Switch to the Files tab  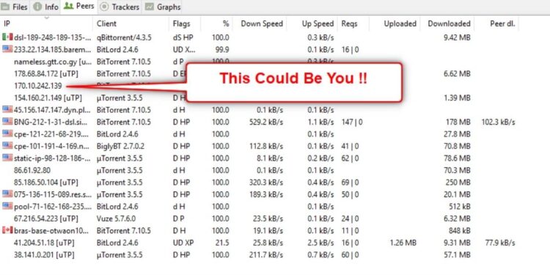15,7
